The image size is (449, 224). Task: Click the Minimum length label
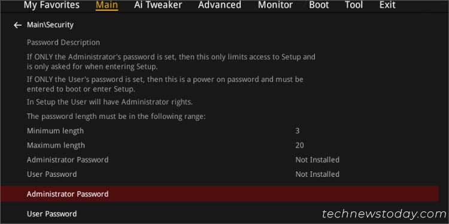tap(55, 131)
